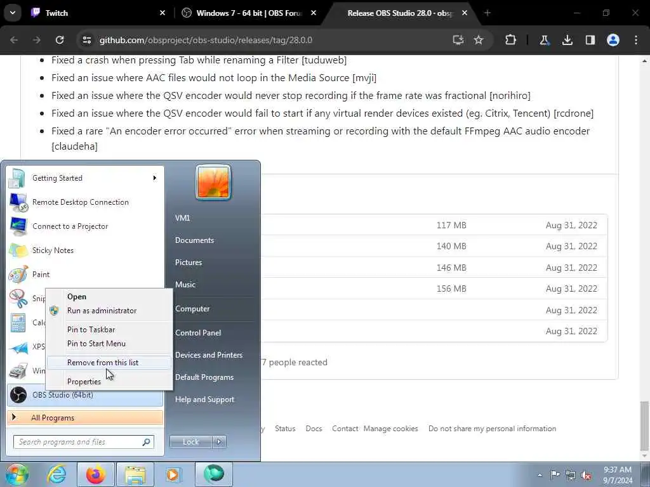Open Documents in Start menu

point(194,240)
